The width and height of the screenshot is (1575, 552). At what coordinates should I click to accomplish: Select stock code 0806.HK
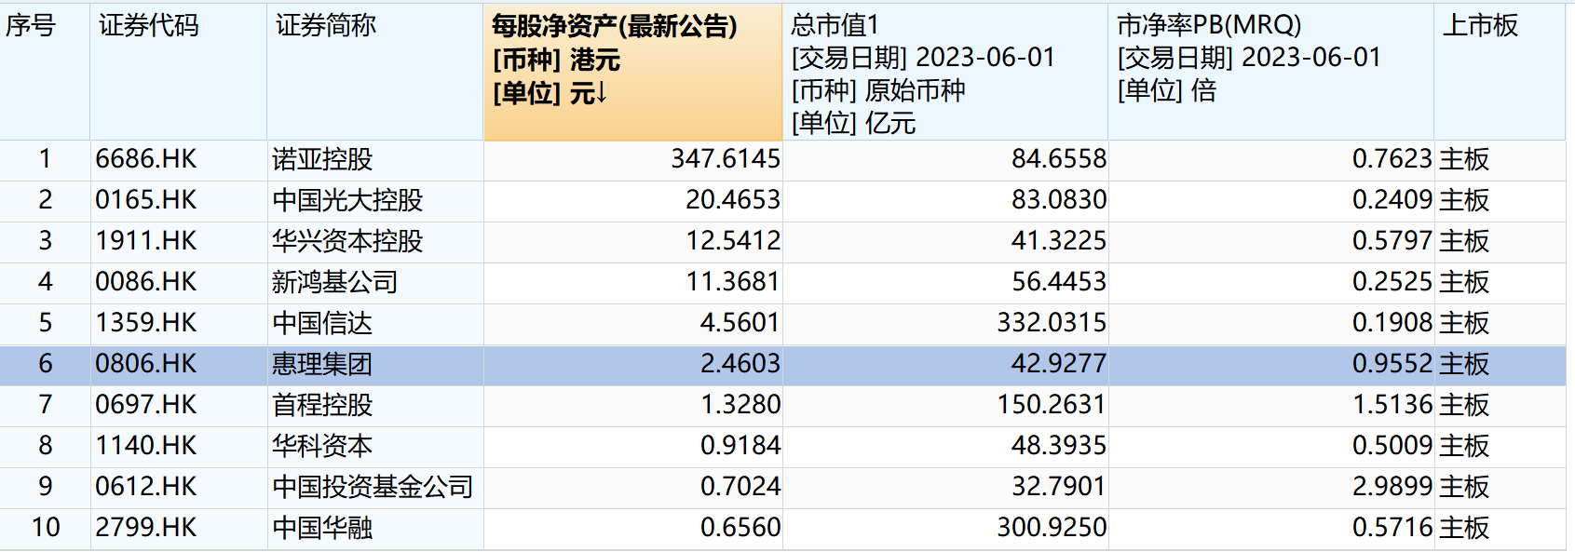146,364
